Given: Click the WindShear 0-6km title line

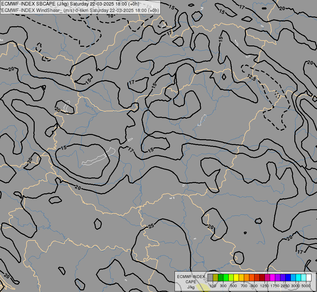Looking at the screenshot, I should tap(80, 10).
